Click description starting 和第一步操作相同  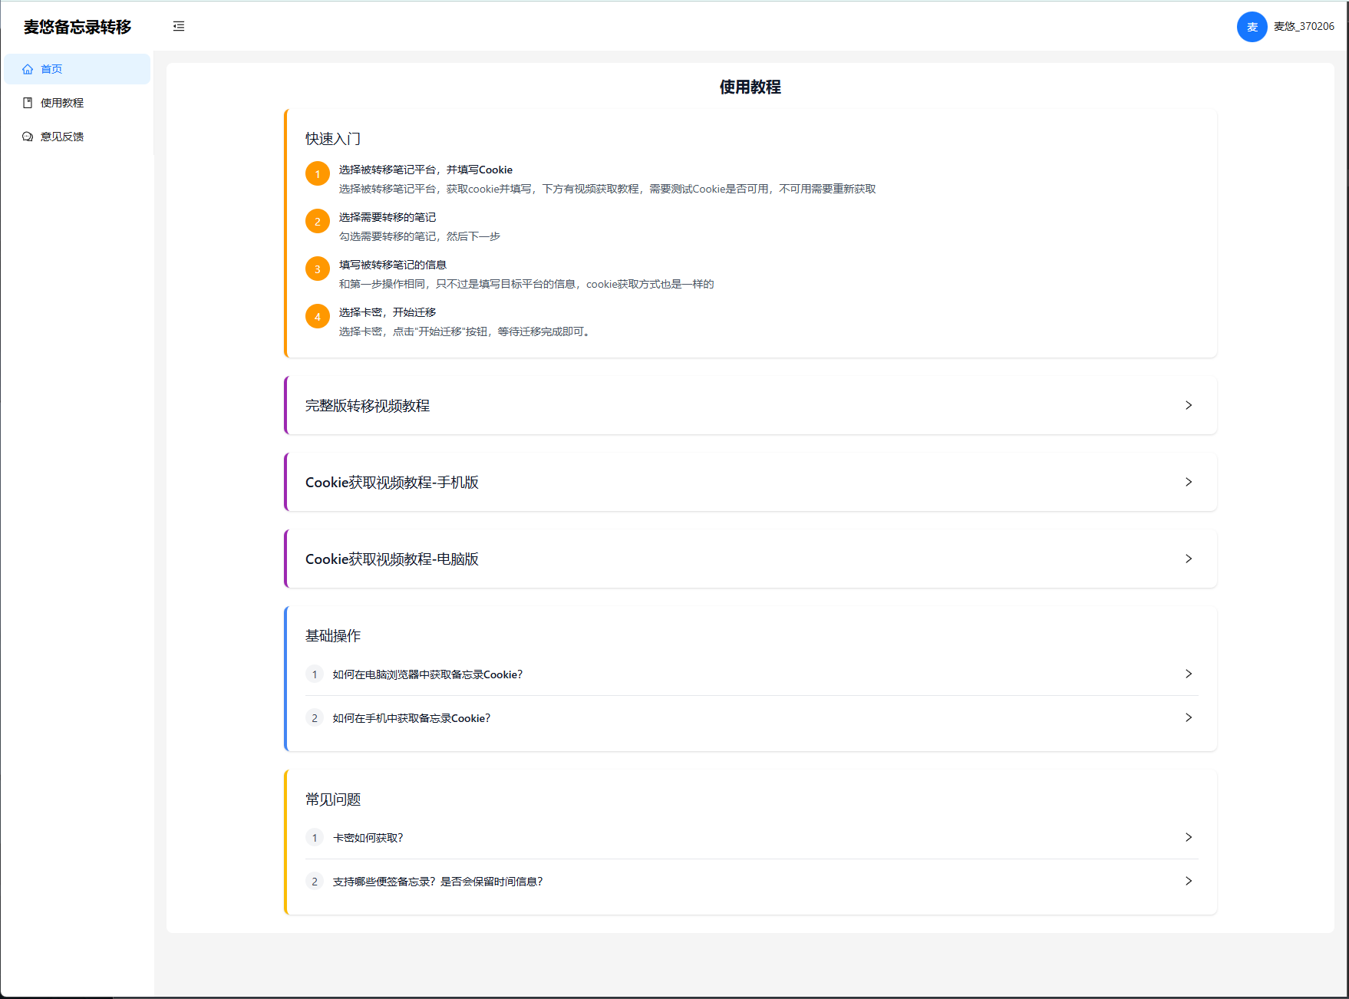pos(526,284)
